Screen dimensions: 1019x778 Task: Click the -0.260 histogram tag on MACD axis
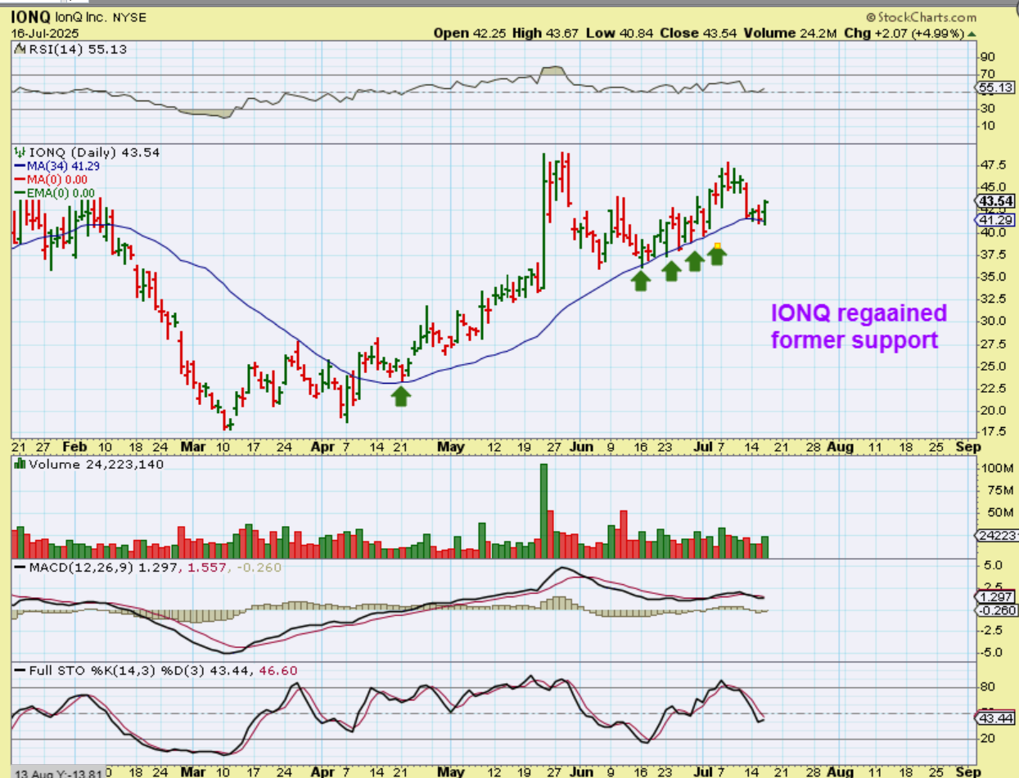click(x=997, y=610)
